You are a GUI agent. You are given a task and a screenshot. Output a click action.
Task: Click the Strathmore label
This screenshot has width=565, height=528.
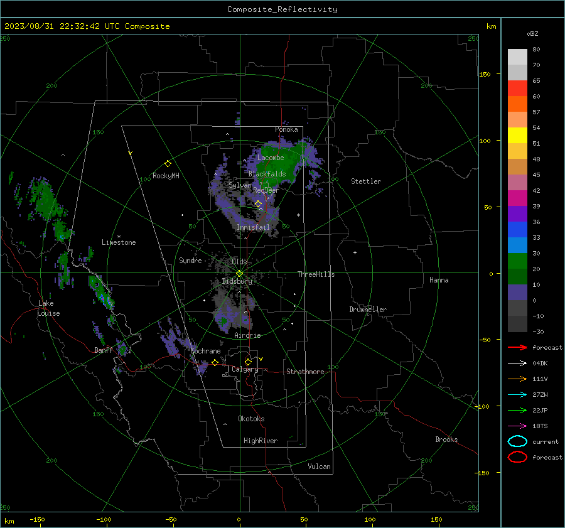[x=305, y=372]
